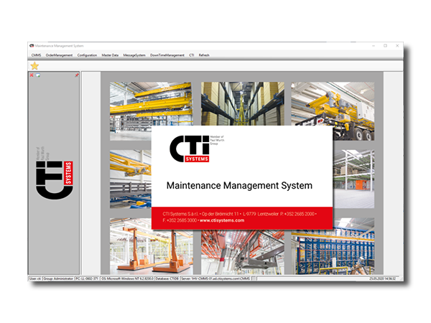Click the 'OS: Microsoft Windows NT' status entry
The width and height of the screenshot is (431, 323).
pos(127,278)
